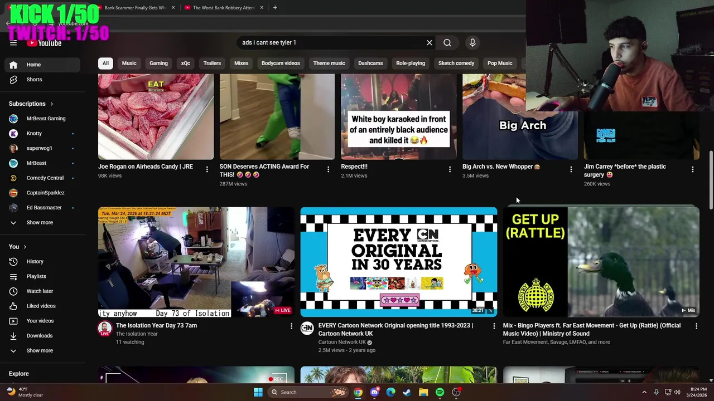Open superwog1 subscription channel
Viewport: 714px width, 401px height.
42,148
